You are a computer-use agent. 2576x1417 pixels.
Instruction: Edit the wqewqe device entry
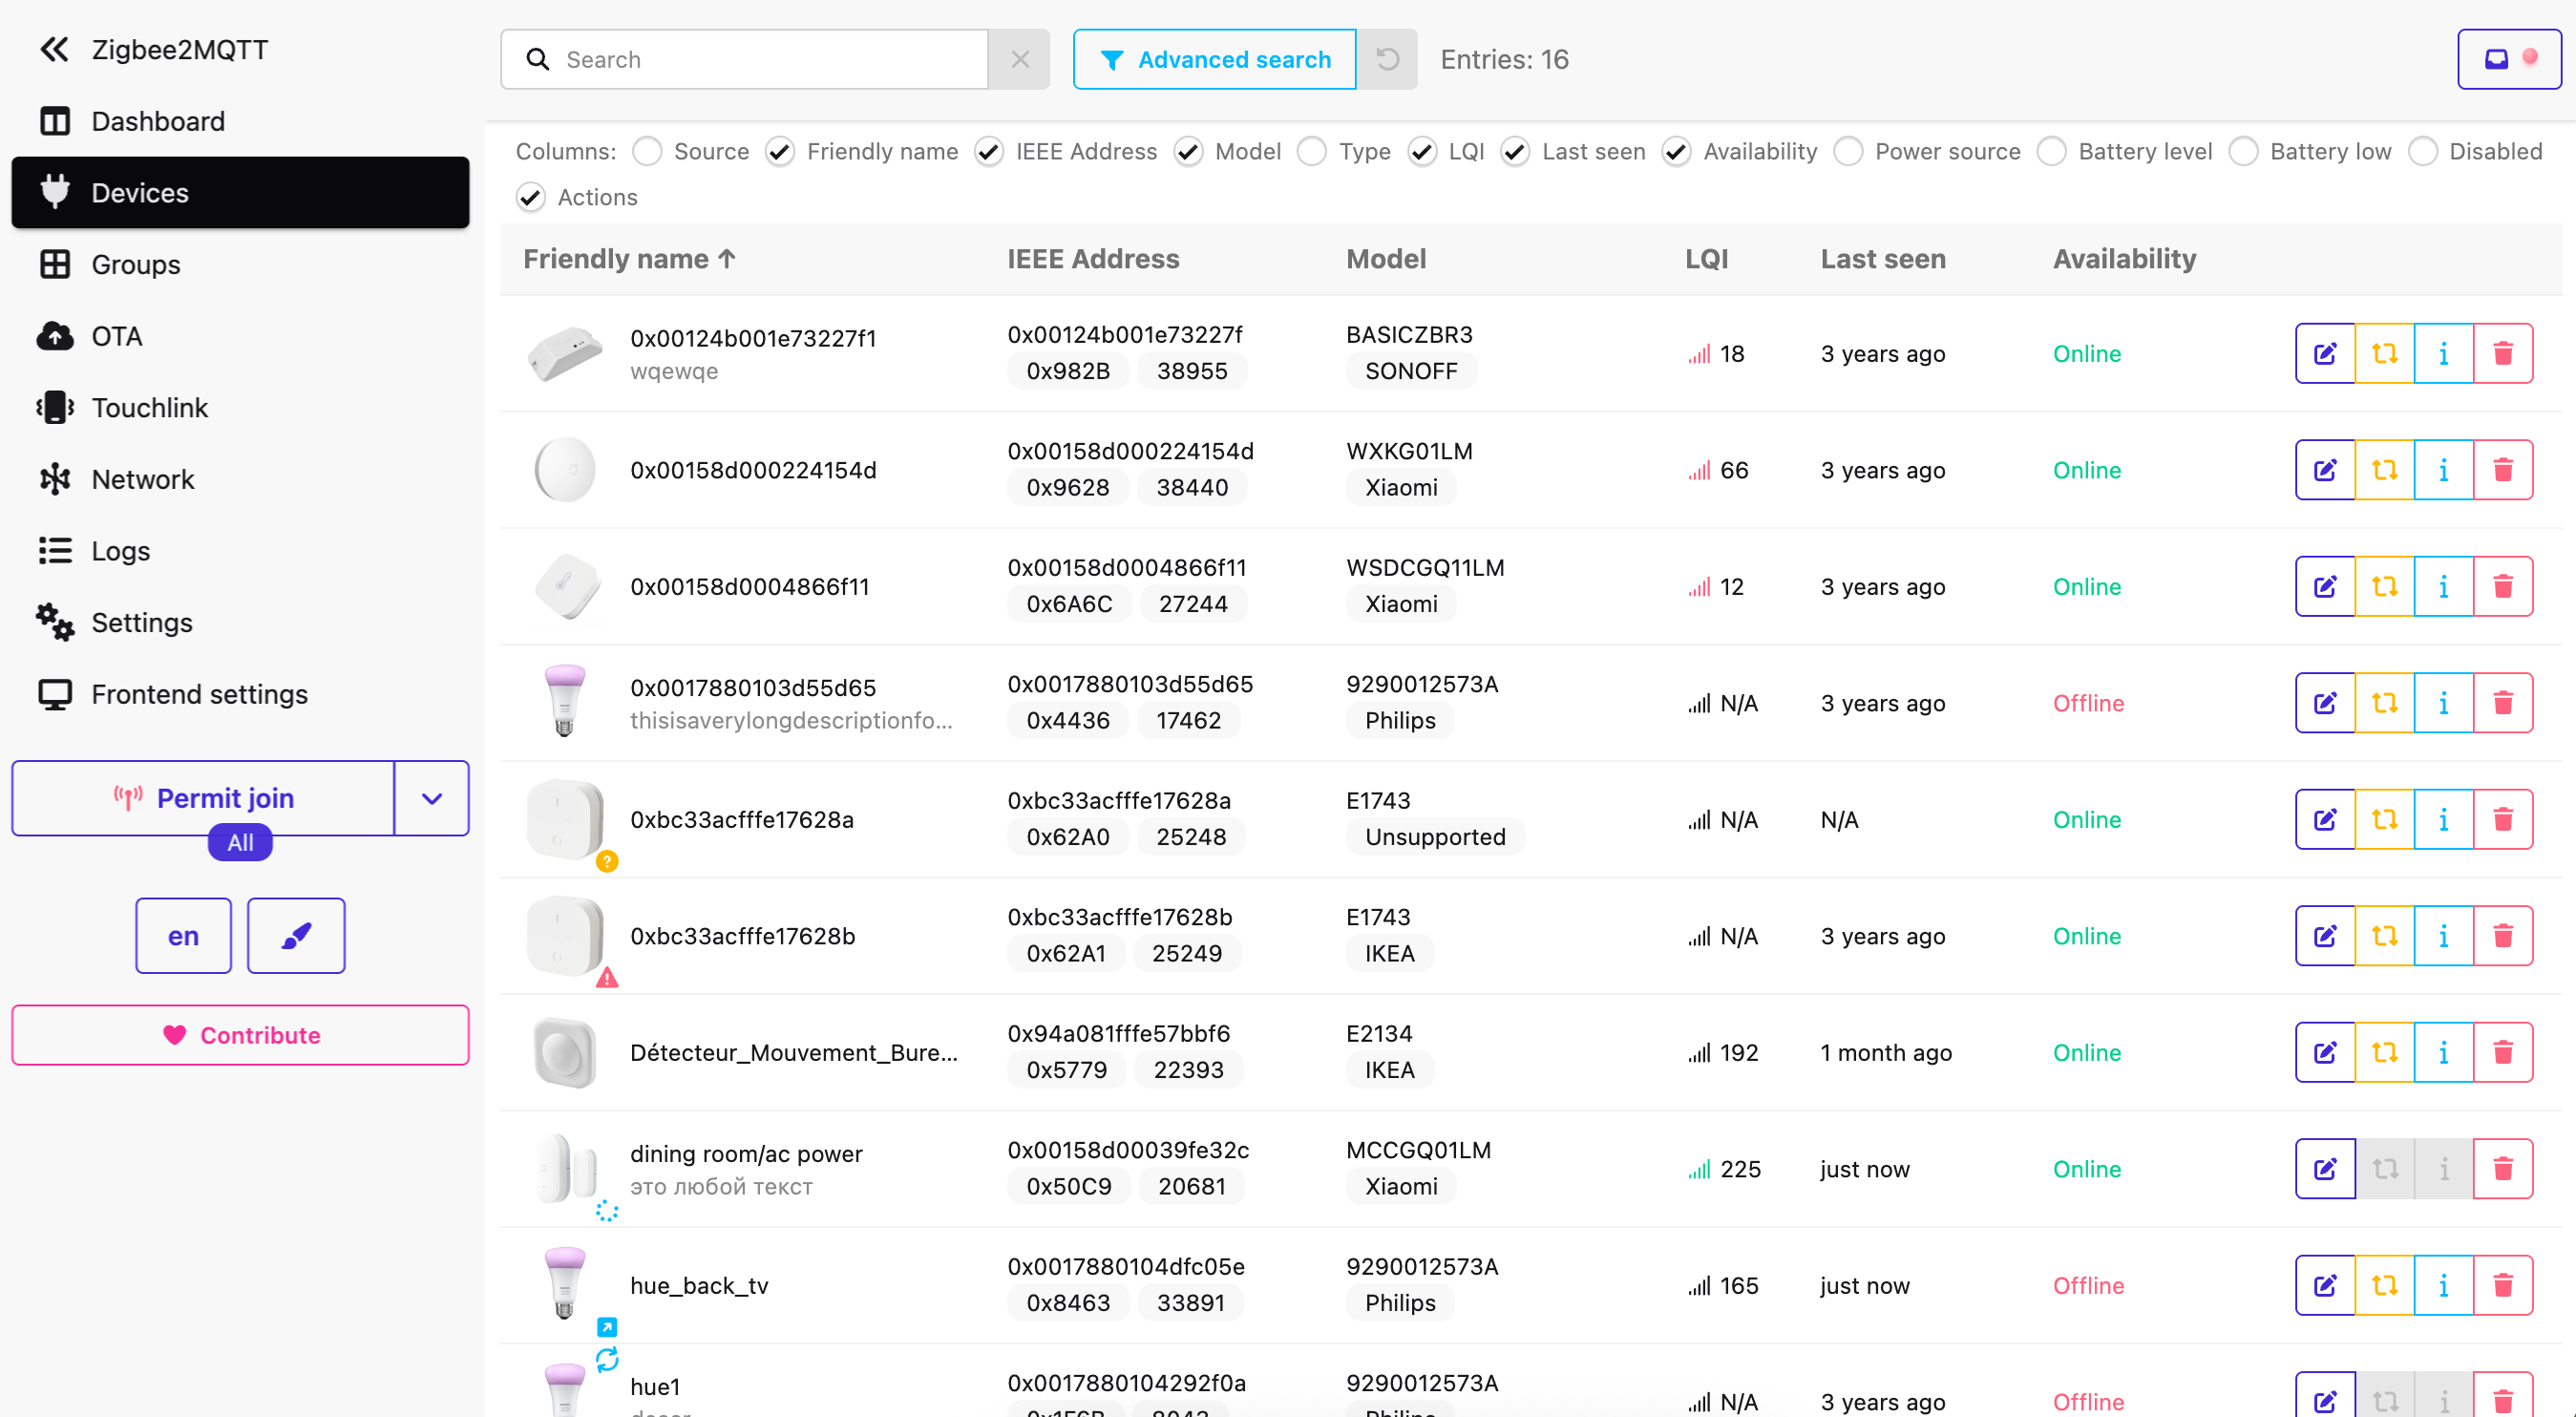2325,353
